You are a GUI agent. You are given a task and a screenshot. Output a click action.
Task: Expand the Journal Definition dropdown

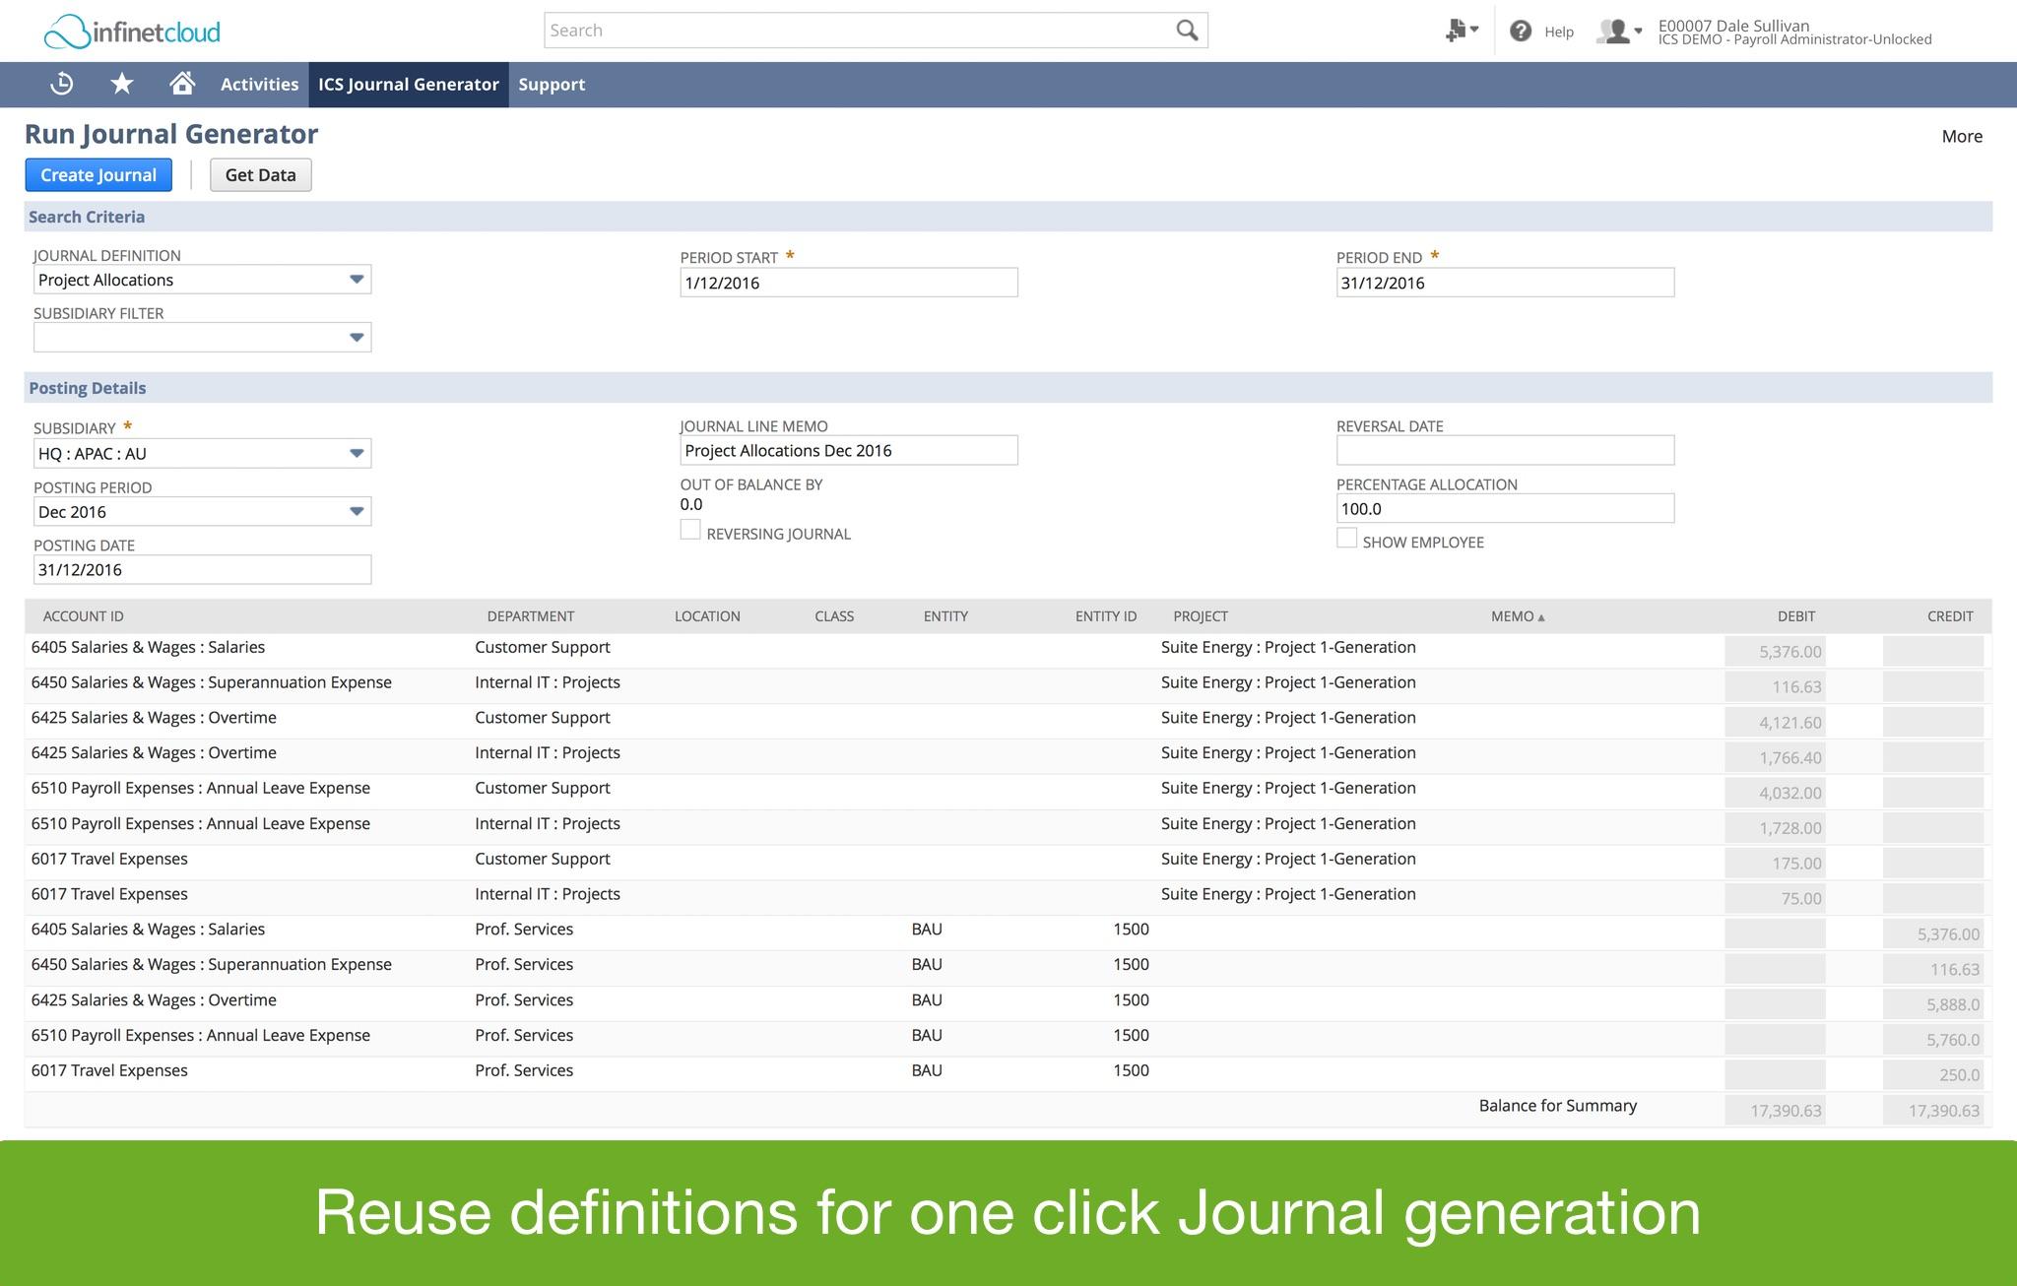[357, 280]
